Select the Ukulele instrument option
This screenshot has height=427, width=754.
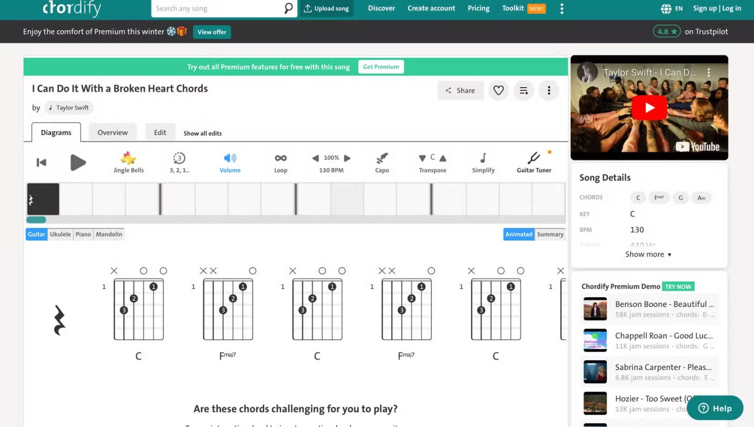[60, 234]
